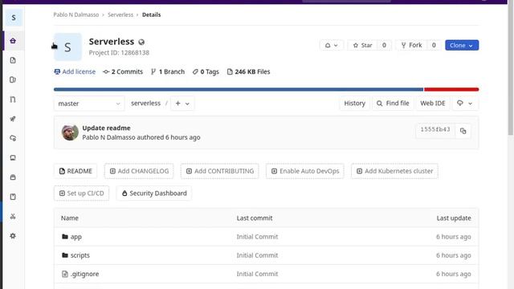Click the fork count 0

434,45
